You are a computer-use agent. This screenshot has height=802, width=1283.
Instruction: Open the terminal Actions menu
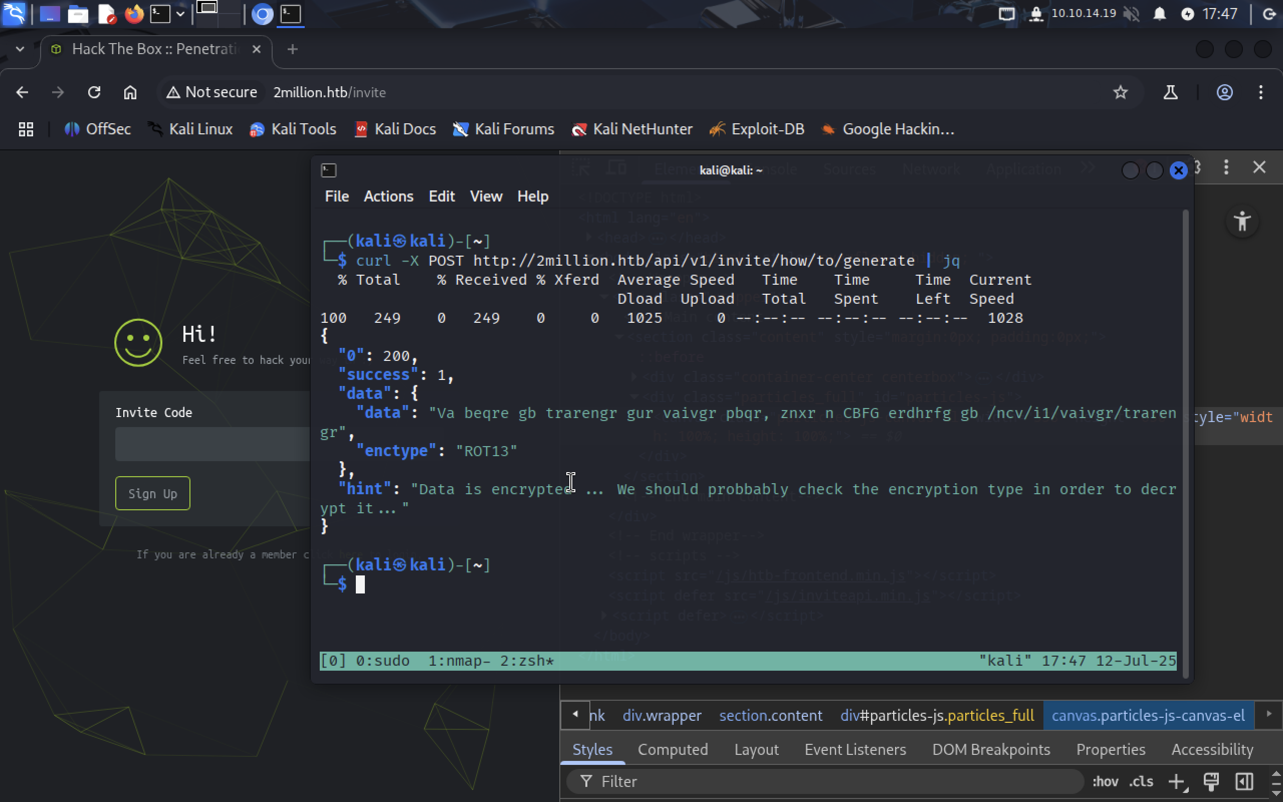coord(388,196)
